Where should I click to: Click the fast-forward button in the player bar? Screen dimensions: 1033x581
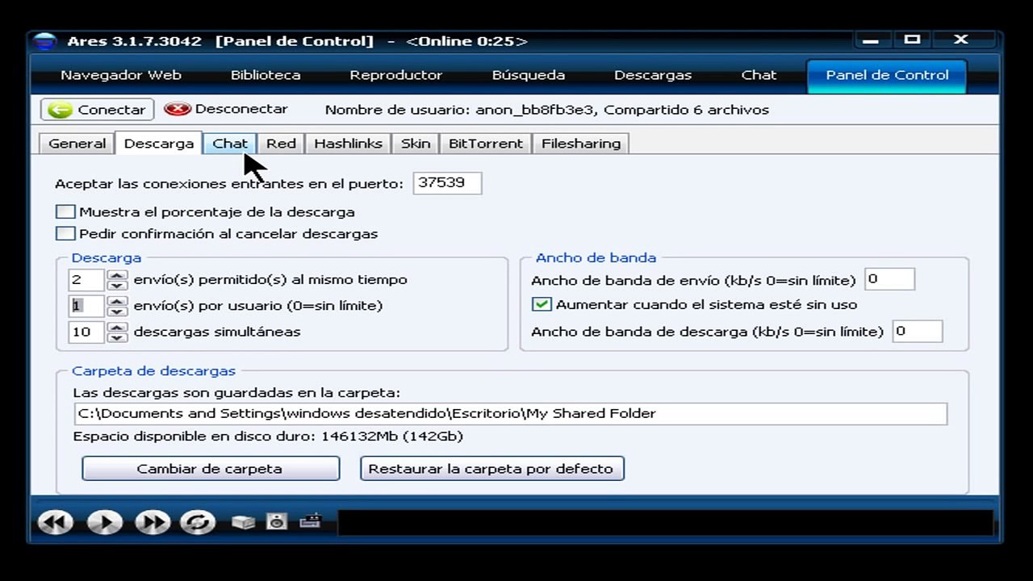152,522
